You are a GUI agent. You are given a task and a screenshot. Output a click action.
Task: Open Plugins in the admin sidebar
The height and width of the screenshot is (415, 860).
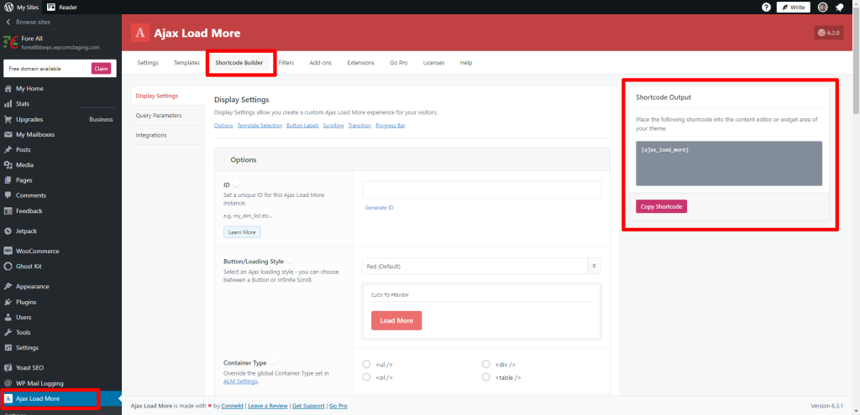pyautogui.click(x=26, y=302)
